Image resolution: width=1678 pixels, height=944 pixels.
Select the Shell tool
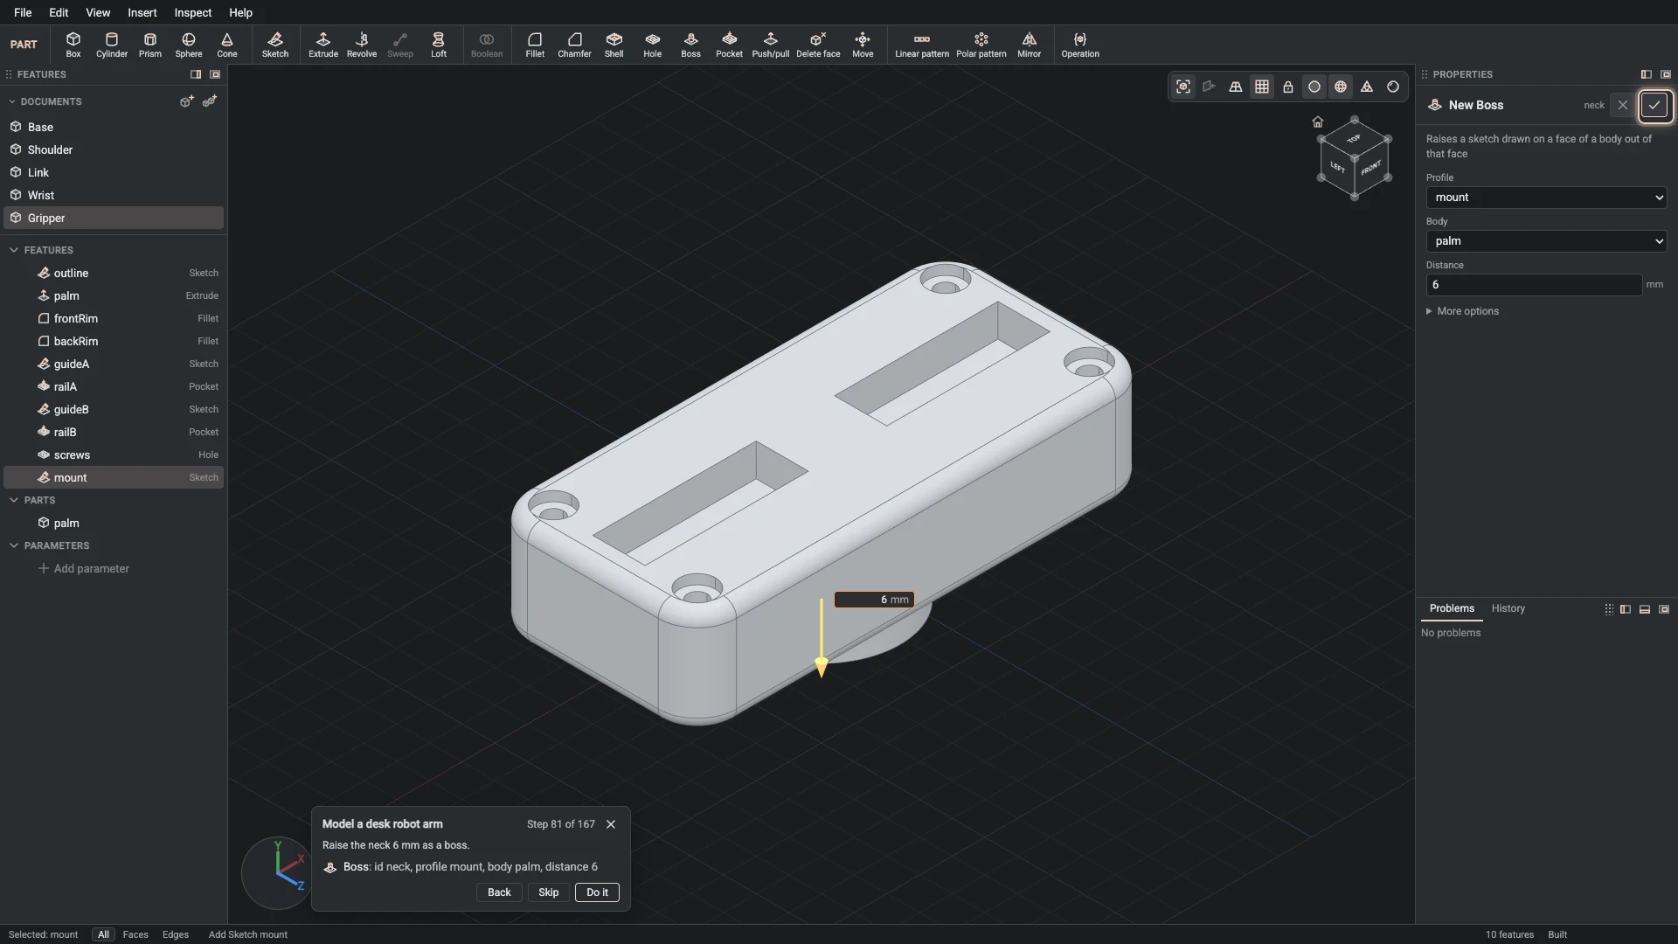[614, 45]
